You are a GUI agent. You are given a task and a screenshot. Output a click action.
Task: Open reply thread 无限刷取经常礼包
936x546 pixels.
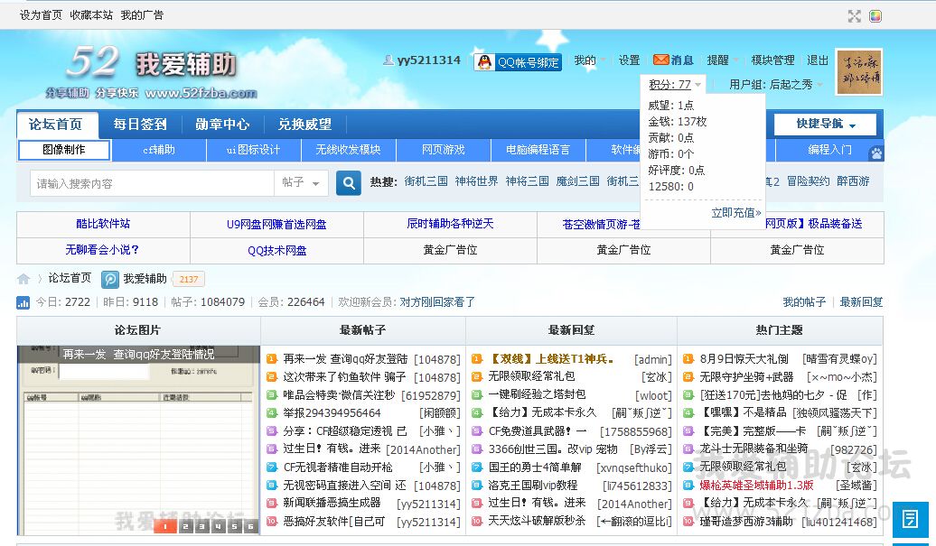point(531,376)
